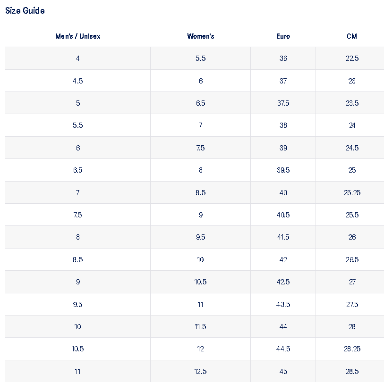Click the Women's size 12.5 cell
The width and height of the screenshot is (384, 382).
201,371
